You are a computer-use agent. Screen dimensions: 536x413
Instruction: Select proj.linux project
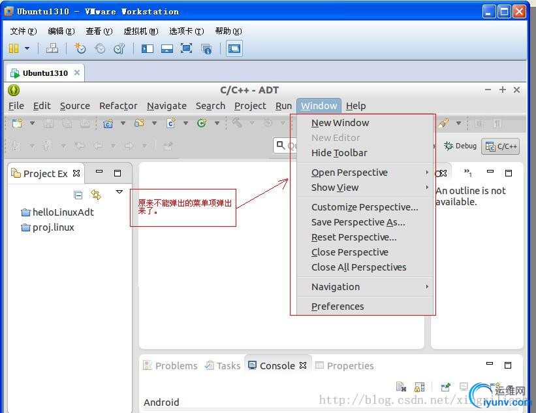click(x=48, y=227)
